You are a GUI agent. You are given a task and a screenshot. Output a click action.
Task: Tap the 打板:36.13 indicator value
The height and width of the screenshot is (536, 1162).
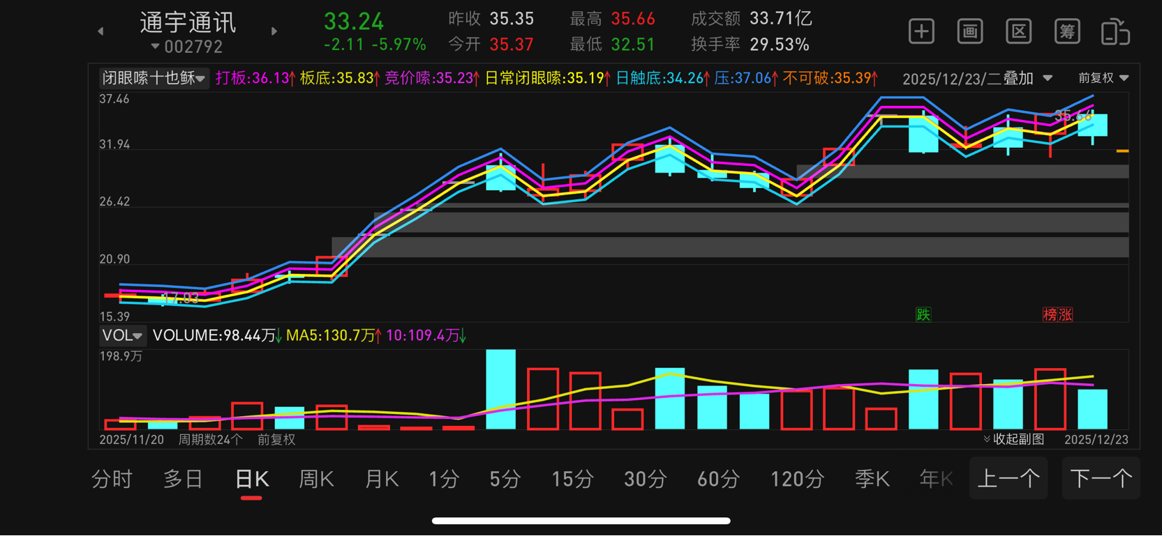pos(255,78)
